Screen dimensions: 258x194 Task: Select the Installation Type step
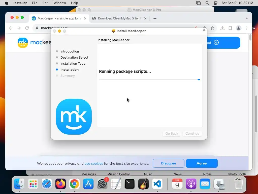73,63
